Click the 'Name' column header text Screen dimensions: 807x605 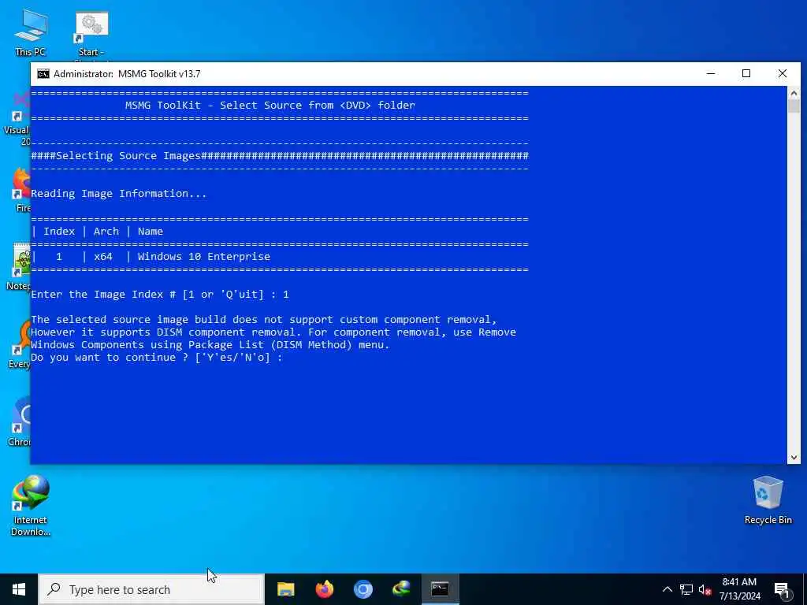(151, 232)
